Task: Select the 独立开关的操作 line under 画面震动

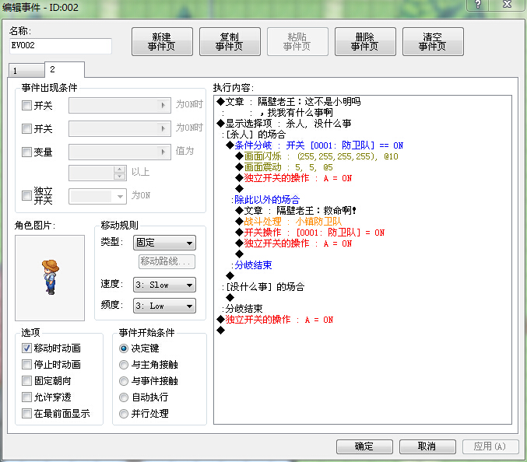Action: [293, 178]
